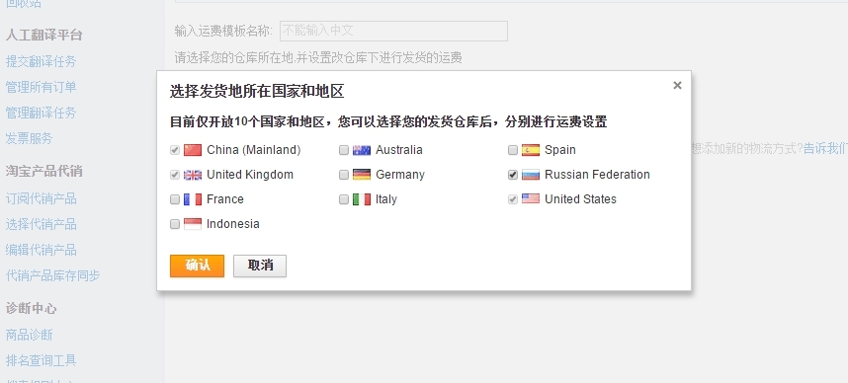Image resolution: width=848 pixels, height=383 pixels.
Task: Click the Indonesia label
Action: (233, 224)
